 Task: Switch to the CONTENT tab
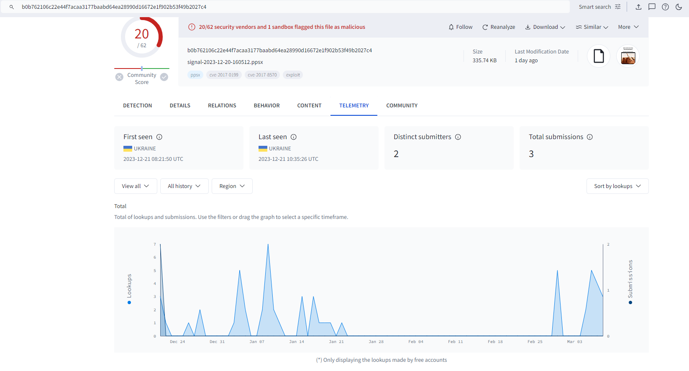(310, 106)
